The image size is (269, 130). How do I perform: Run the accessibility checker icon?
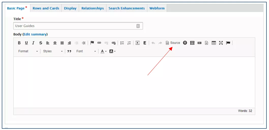click(x=185, y=43)
